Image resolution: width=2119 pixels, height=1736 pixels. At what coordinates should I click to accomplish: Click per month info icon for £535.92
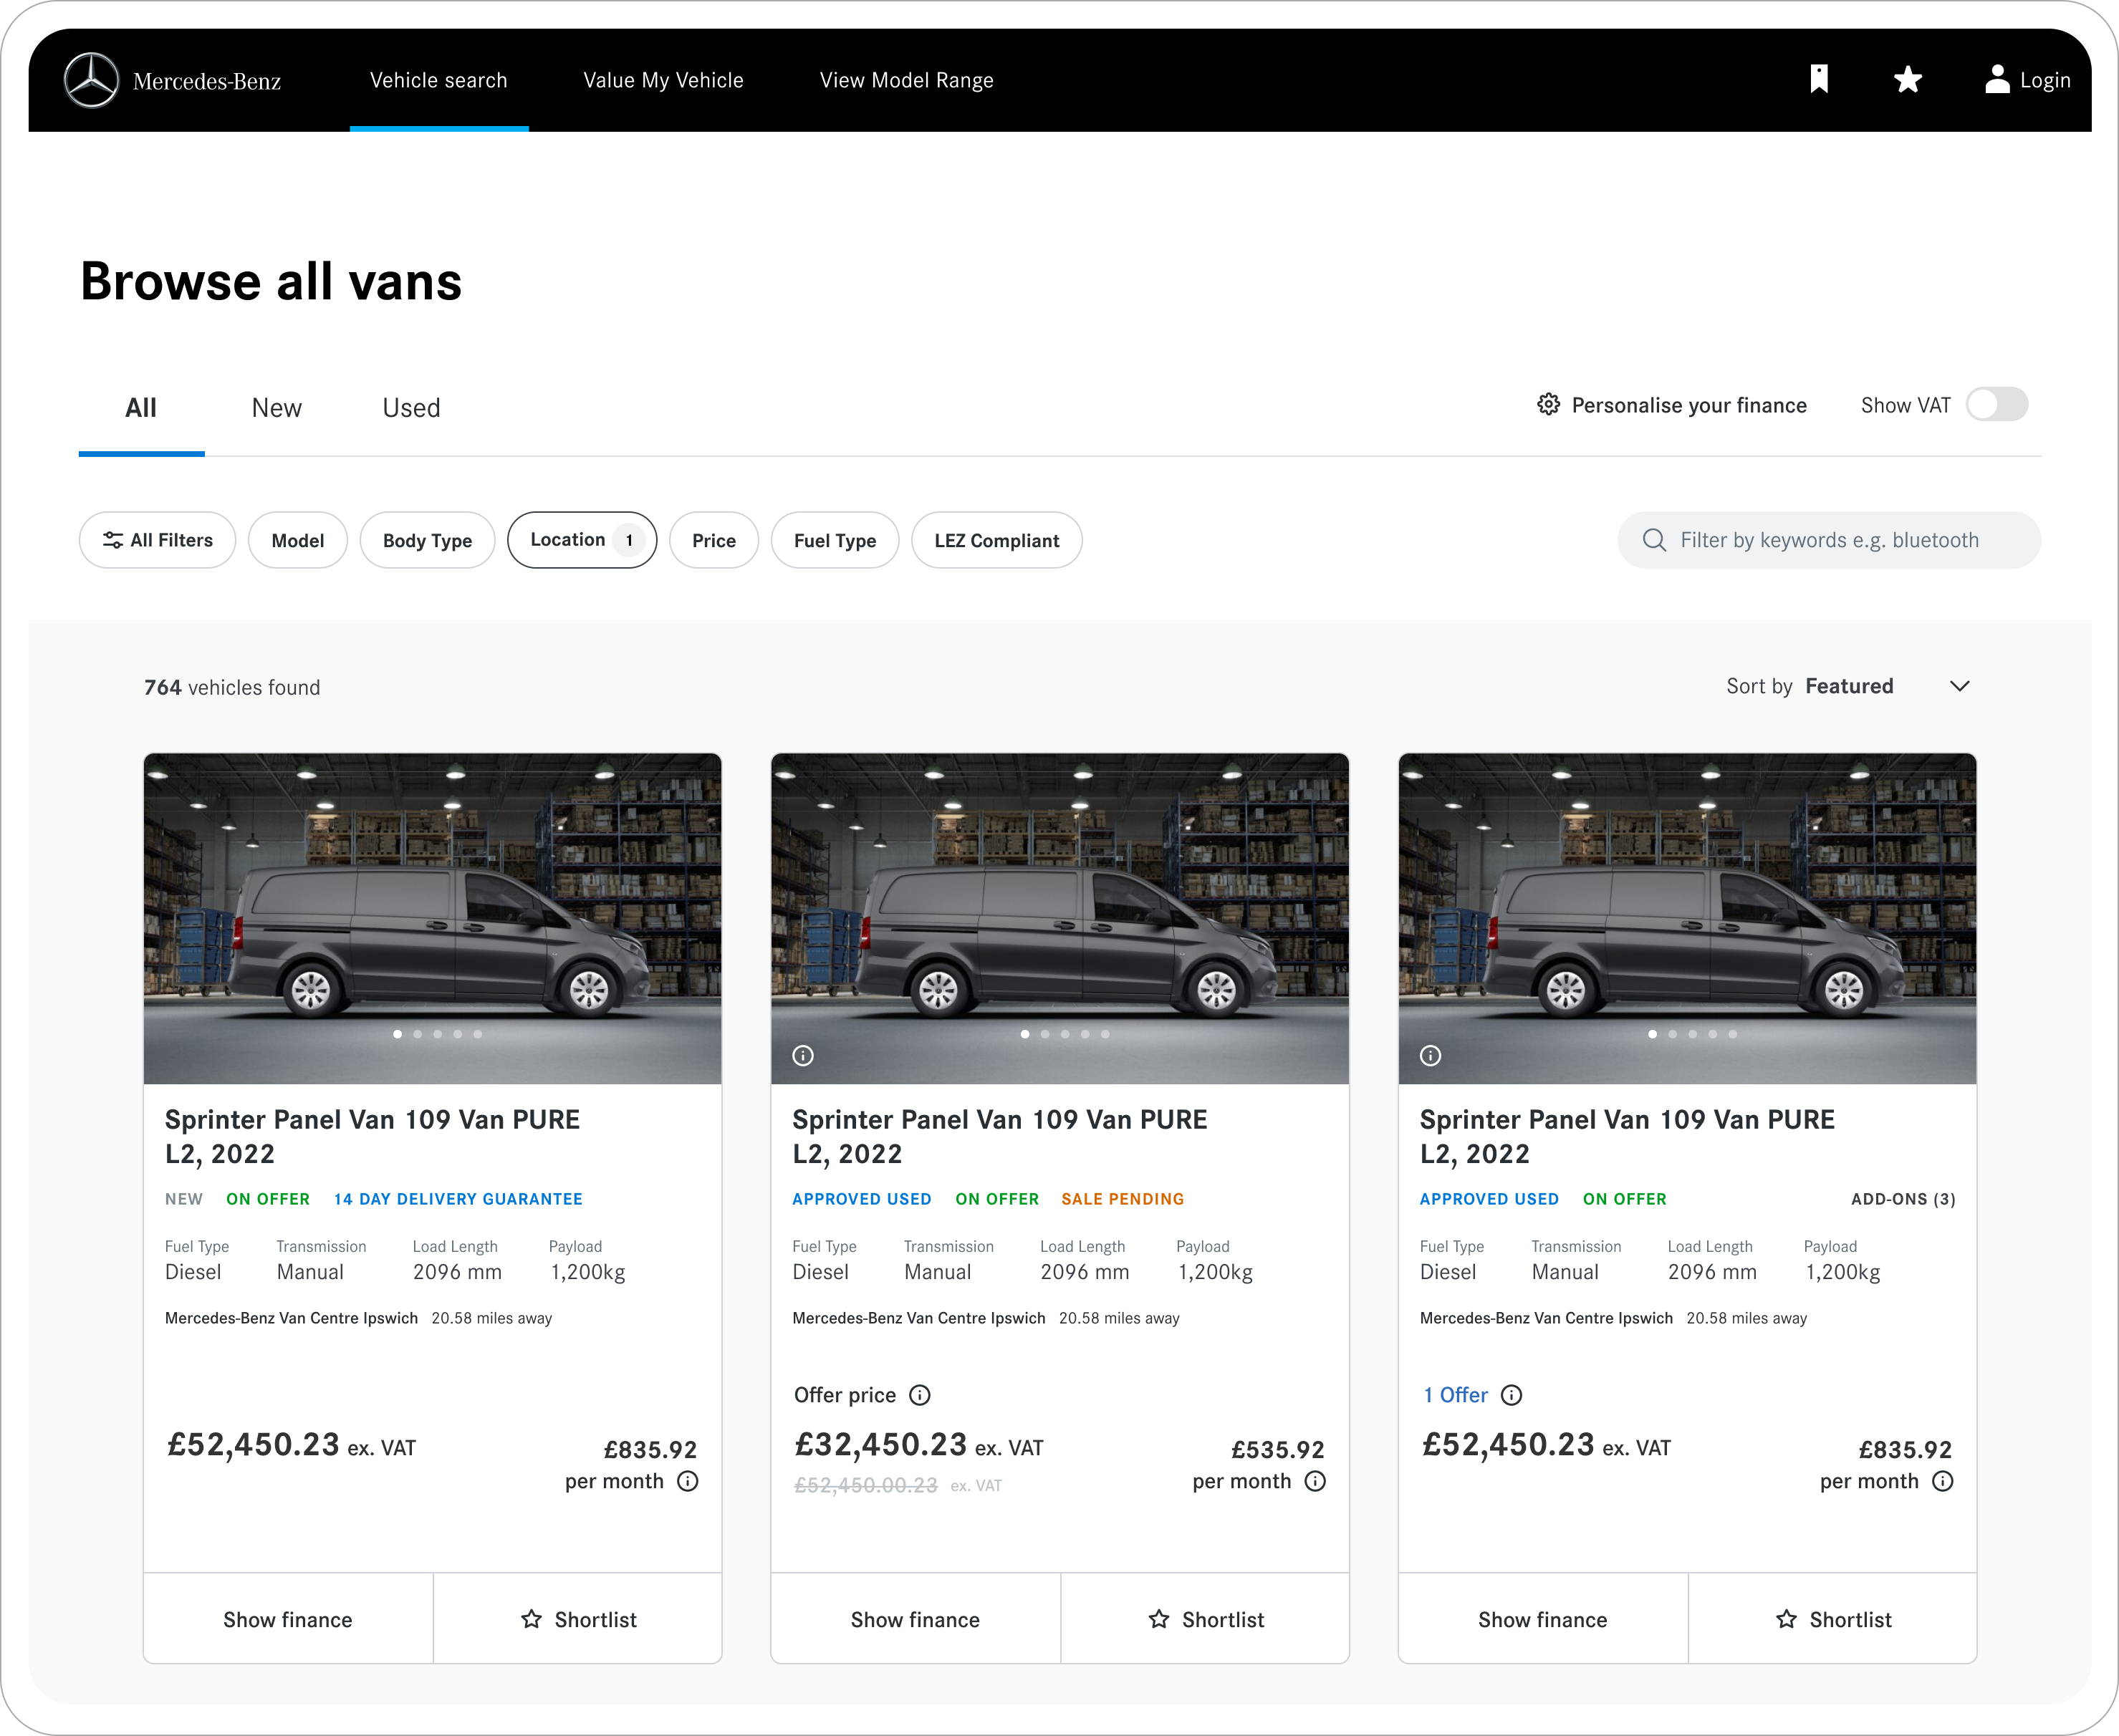(x=1316, y=1481)
